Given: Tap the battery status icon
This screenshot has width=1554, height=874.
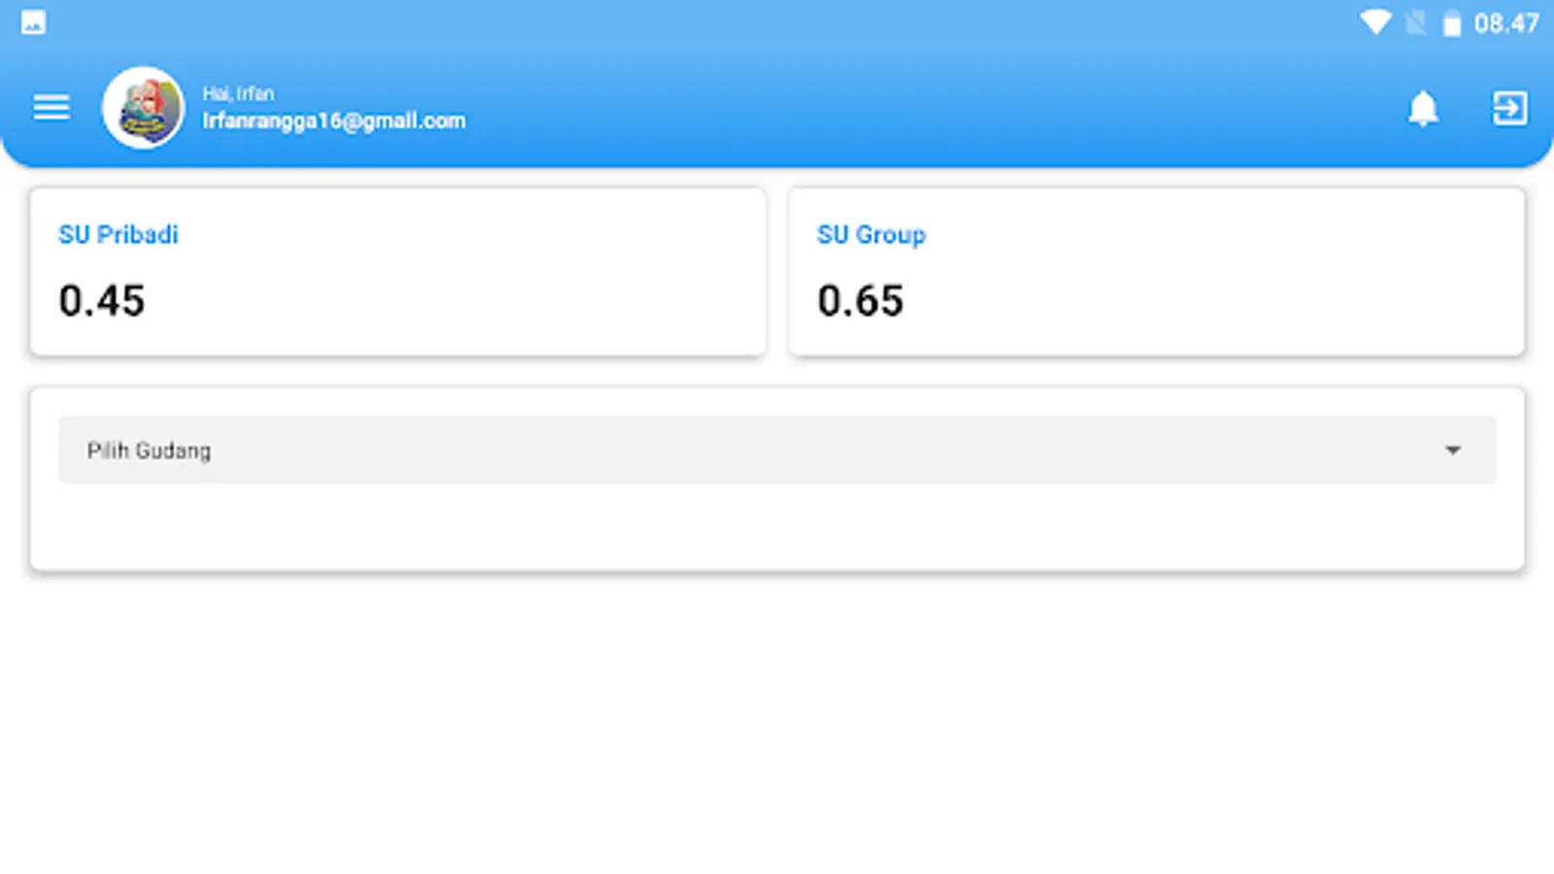Looking at the screenshot, I should tap(1451, 23).
